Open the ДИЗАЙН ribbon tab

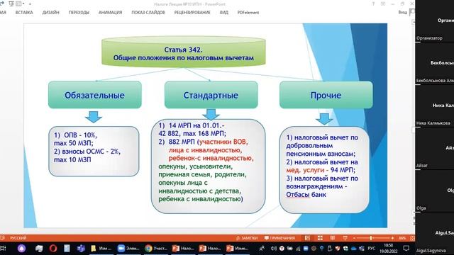click(50, 13)
